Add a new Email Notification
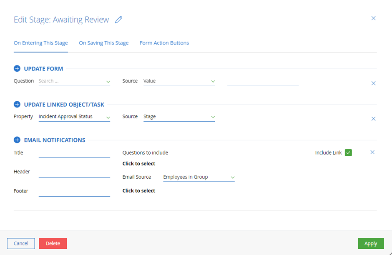Screen dimensions: 392x255 pos(17,140)
